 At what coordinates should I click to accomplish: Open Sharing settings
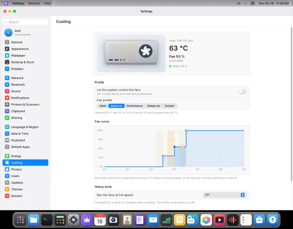[25, 118]
